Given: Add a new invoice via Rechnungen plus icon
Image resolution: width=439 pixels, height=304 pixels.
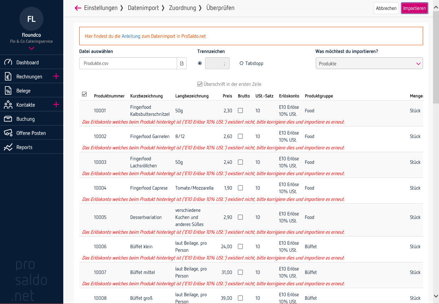Looking at the screenshot, I should click(56, 77).
